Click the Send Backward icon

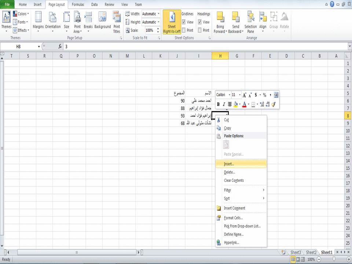(x=235, y=17)
